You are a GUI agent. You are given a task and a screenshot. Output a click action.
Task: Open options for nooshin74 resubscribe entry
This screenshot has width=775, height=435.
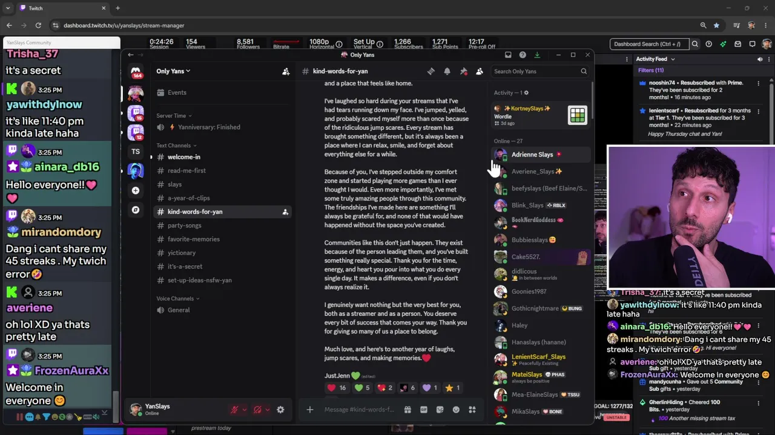pyautogui.click(x=758, y=83)
